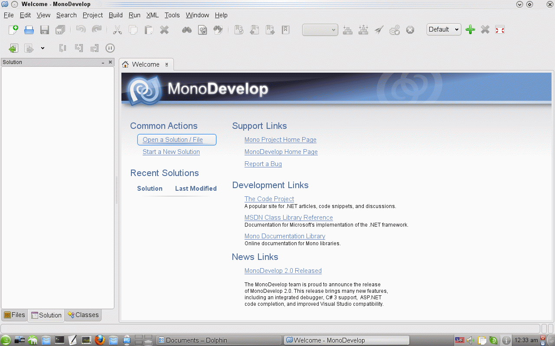Switch to the Files pad tab
555x346 pixels.
click(x=15, y=315)
